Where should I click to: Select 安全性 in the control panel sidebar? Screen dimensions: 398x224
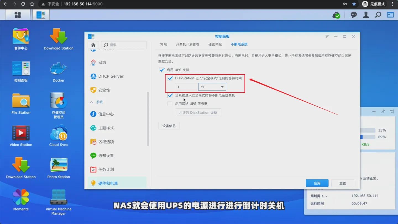(104, 90)
